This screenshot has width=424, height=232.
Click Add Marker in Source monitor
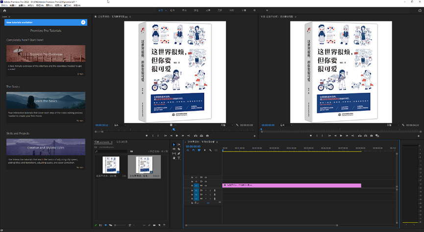[147, 136]
